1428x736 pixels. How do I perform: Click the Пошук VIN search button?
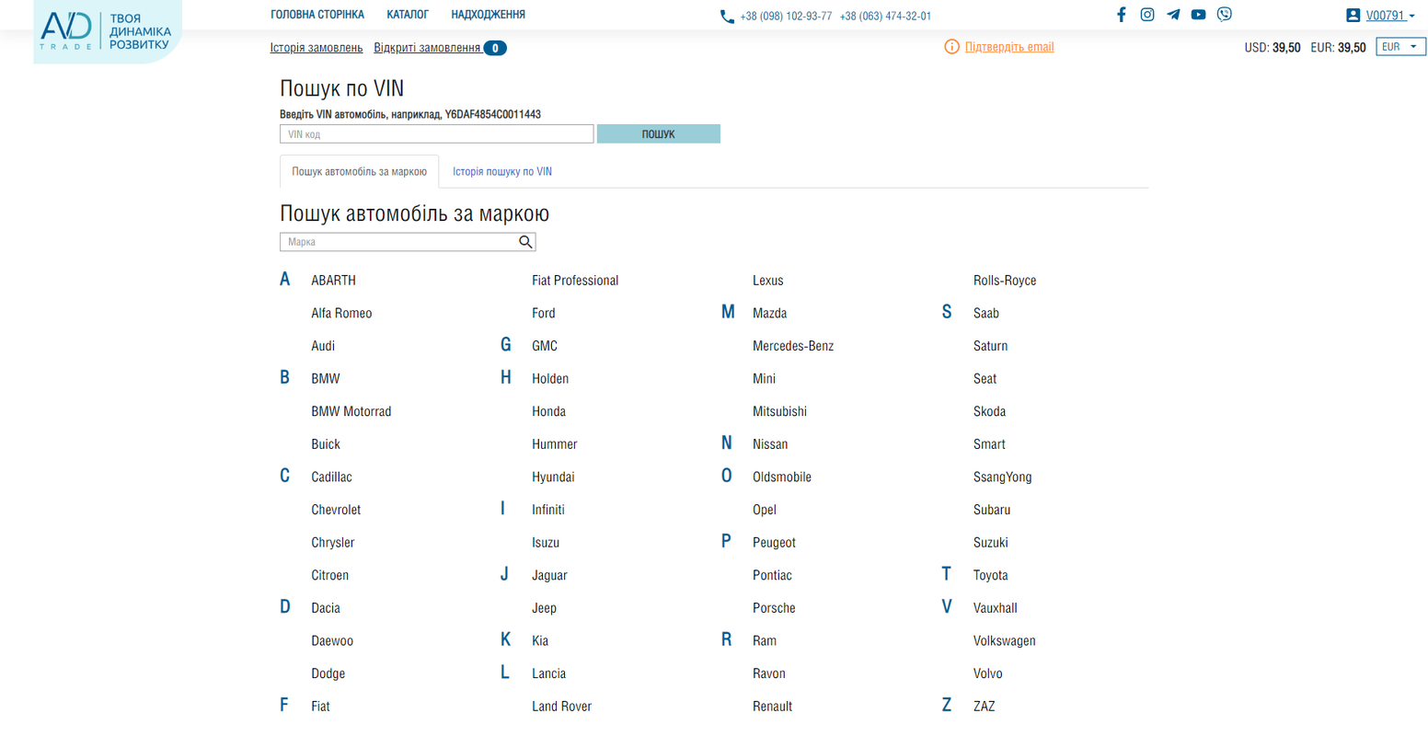point(658,134)
